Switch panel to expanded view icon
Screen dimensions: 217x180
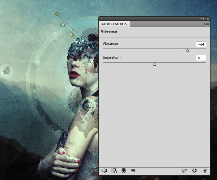click(114, 171)
